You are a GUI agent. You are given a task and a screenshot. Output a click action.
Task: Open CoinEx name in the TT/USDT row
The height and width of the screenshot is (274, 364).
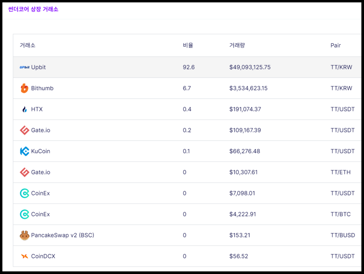click(40, 193)
